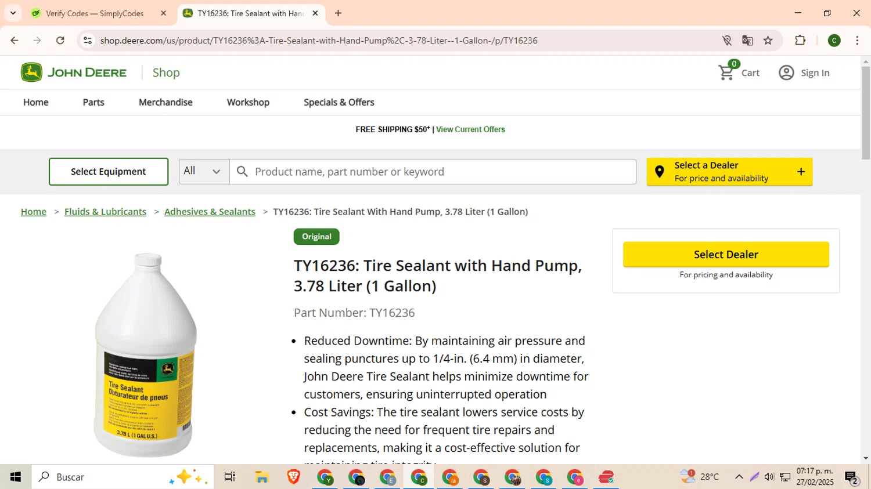Go forward in browser history
Viewport: 871px width, 489px height.
coord(37,40)
